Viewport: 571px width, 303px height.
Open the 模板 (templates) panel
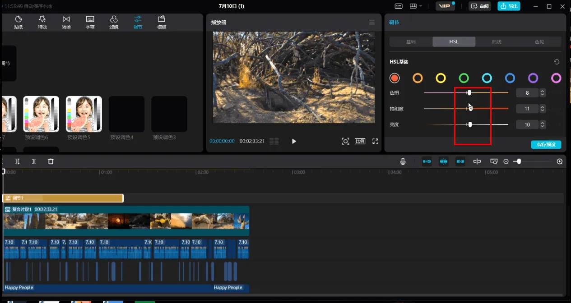point(162,22)
